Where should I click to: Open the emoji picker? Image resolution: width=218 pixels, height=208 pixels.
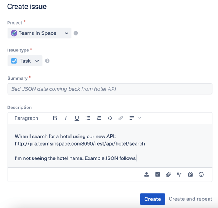pos(201,175)
